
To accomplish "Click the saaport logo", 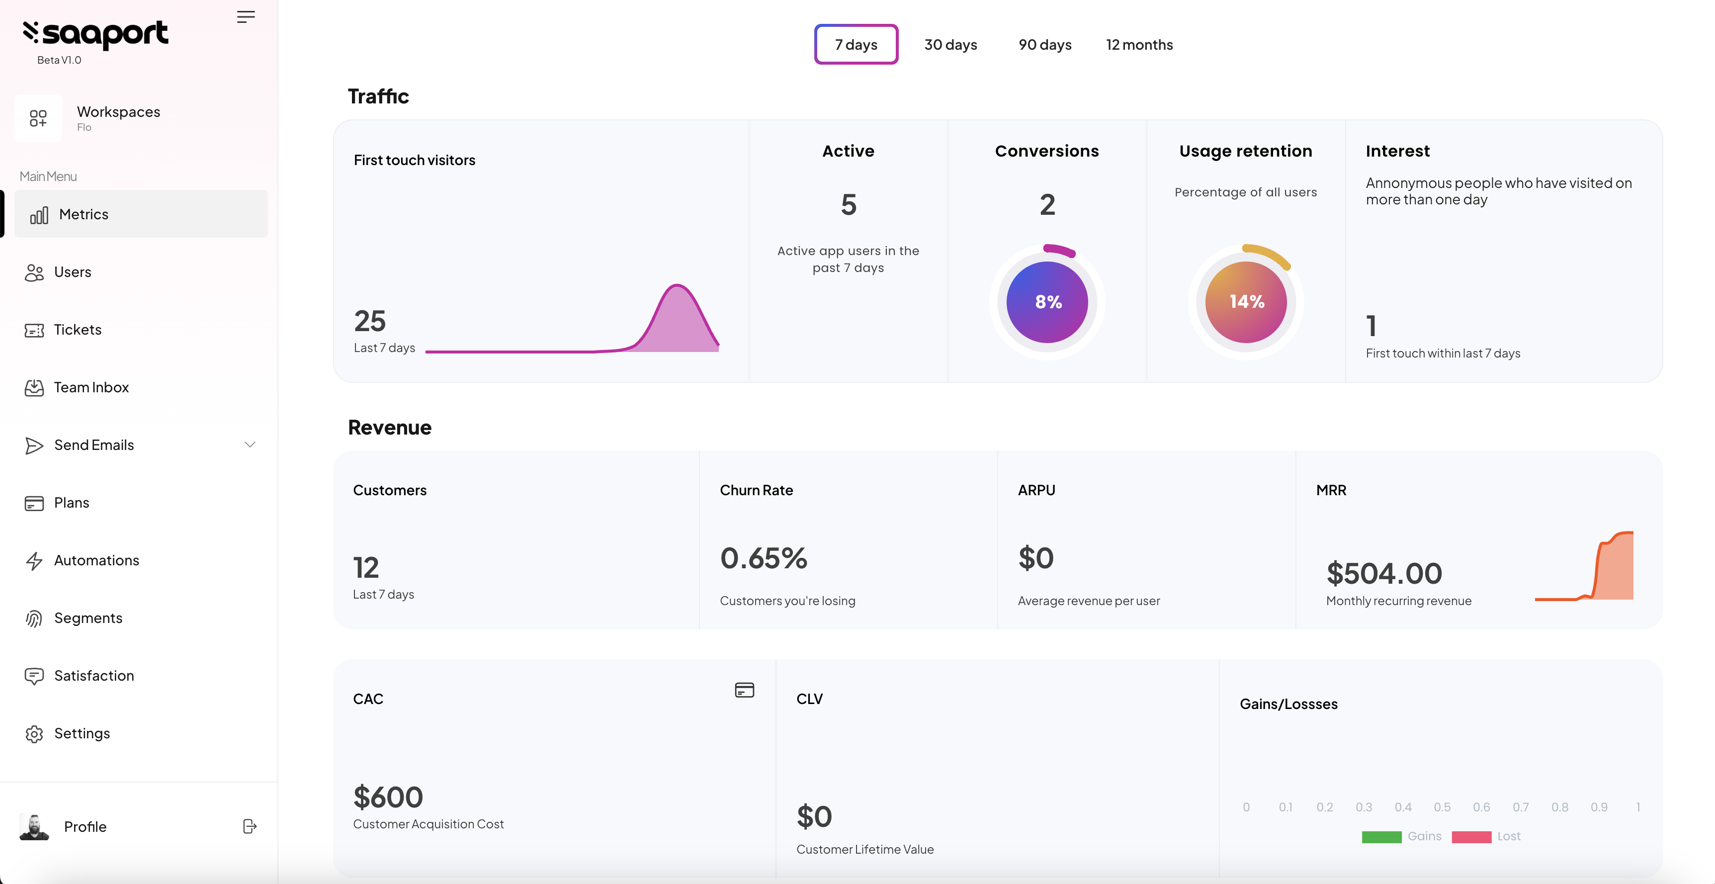I will pos(96,35).
